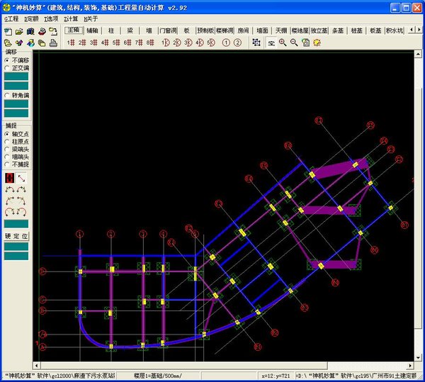
Task: Select the 5# grid axis tool
Action: [x=116, y=43]
